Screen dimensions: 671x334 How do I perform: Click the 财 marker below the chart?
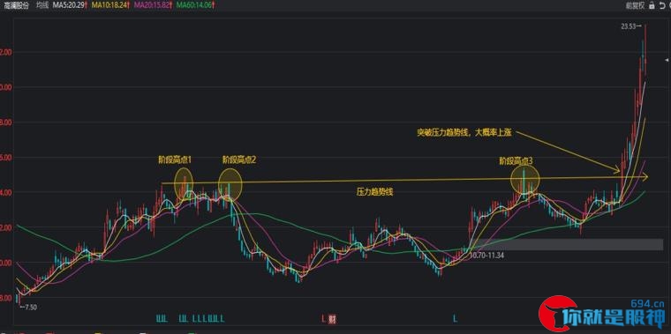click(333, 318)
